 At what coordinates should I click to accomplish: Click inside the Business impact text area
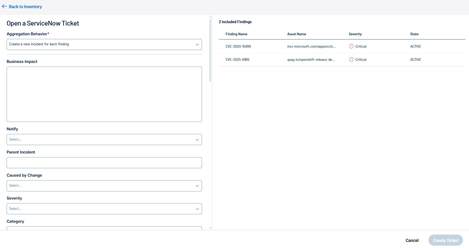click(x=104, y=94)
